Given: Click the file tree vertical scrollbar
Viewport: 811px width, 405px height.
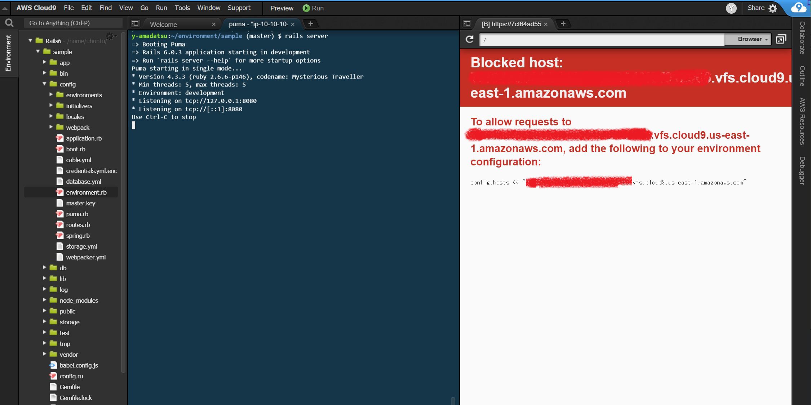Looking at the screenshot, I should (x=123, y=202).
